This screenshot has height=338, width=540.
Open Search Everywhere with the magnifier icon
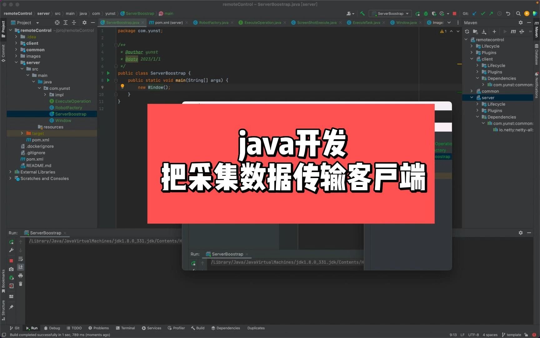coord(518,13)
